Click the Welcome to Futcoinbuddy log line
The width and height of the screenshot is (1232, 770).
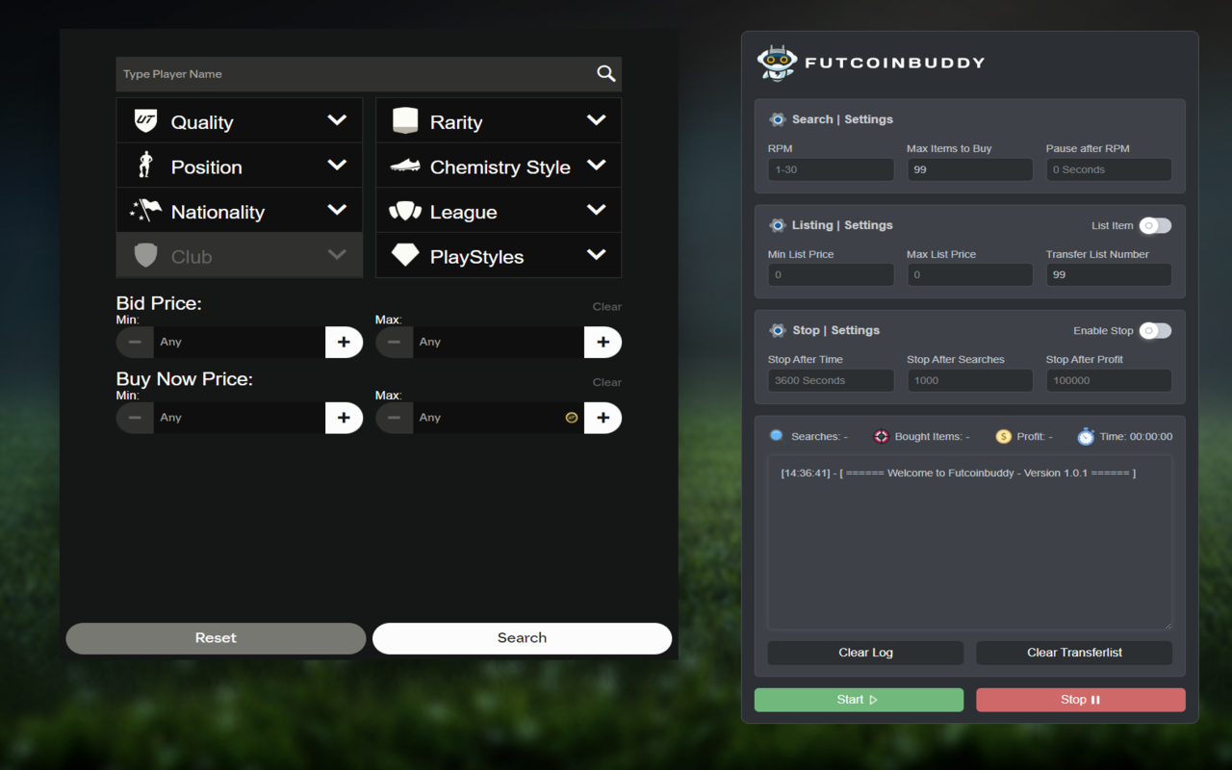(959, 474)
